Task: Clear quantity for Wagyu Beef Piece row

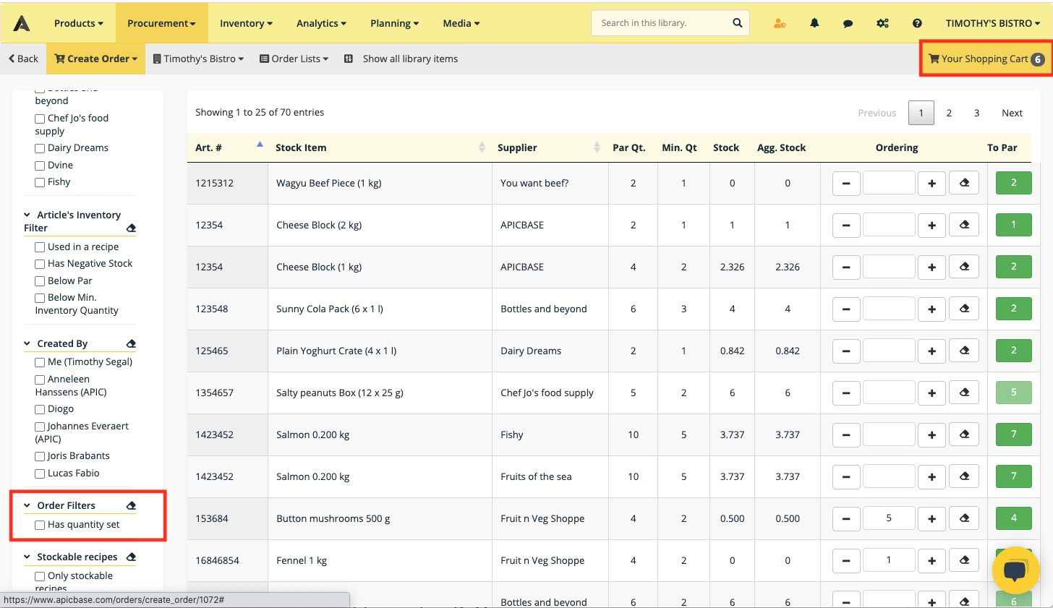Action: coord(963,183)
